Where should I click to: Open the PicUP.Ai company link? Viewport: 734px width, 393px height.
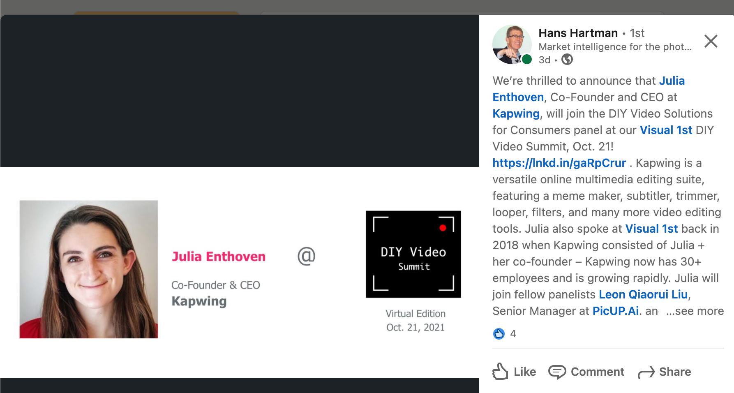(x=615, y=311)
